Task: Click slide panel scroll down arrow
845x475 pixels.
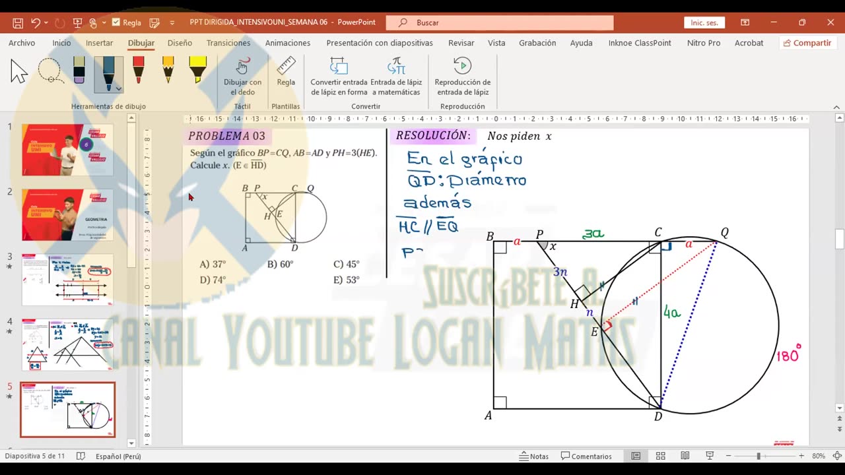Action: click(131, 443)
